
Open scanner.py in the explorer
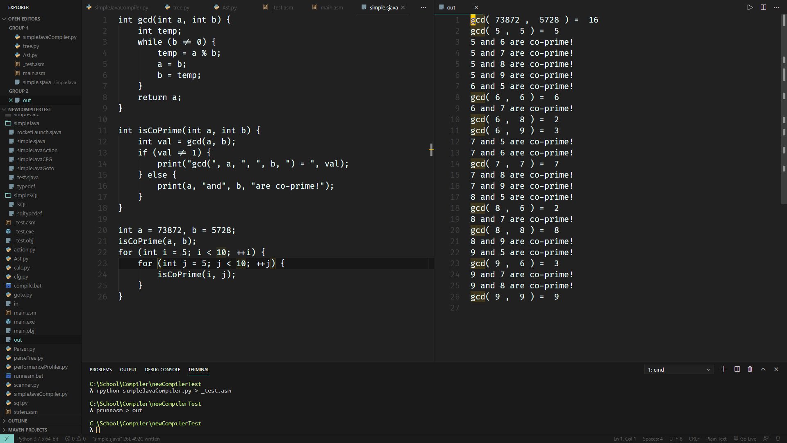tap(41, 385)
